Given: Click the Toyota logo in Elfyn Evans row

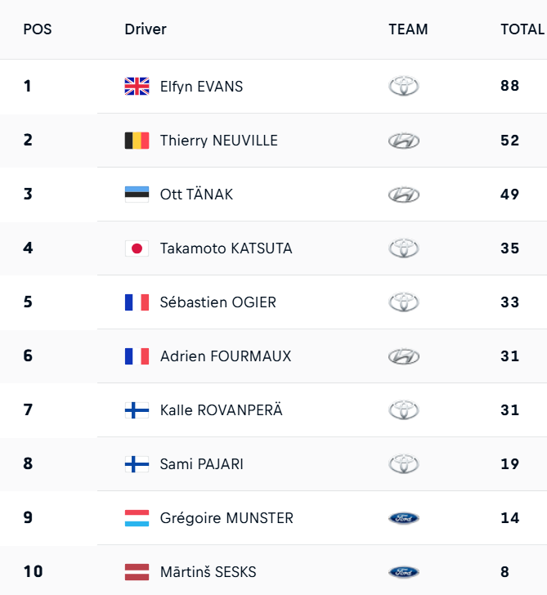Looking at the screenshot, I should [404, 86].
